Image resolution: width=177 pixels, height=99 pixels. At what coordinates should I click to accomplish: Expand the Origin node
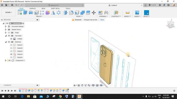point(6,32)
